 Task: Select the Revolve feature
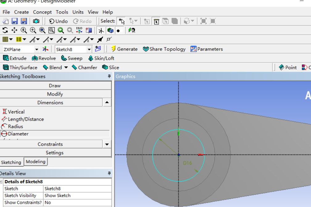click(x=44, y=58)
